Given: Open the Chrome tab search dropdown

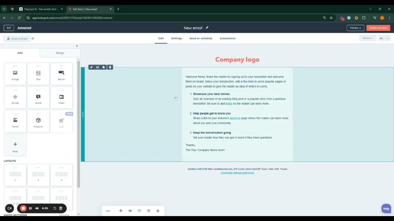Looking at the screenshot, I should point(4,9).
